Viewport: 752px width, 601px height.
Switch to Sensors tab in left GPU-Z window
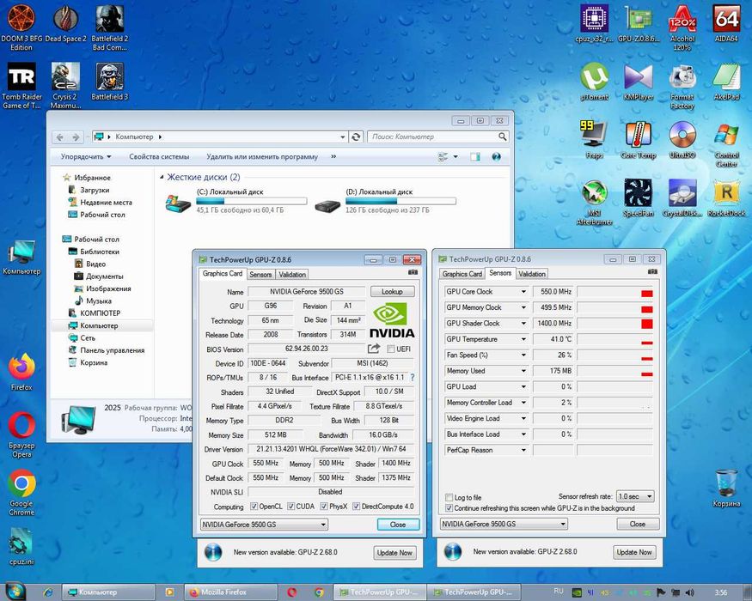(260, 274)
